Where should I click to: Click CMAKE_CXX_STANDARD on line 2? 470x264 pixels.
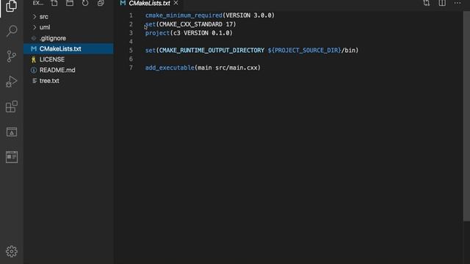pos(191,24)
